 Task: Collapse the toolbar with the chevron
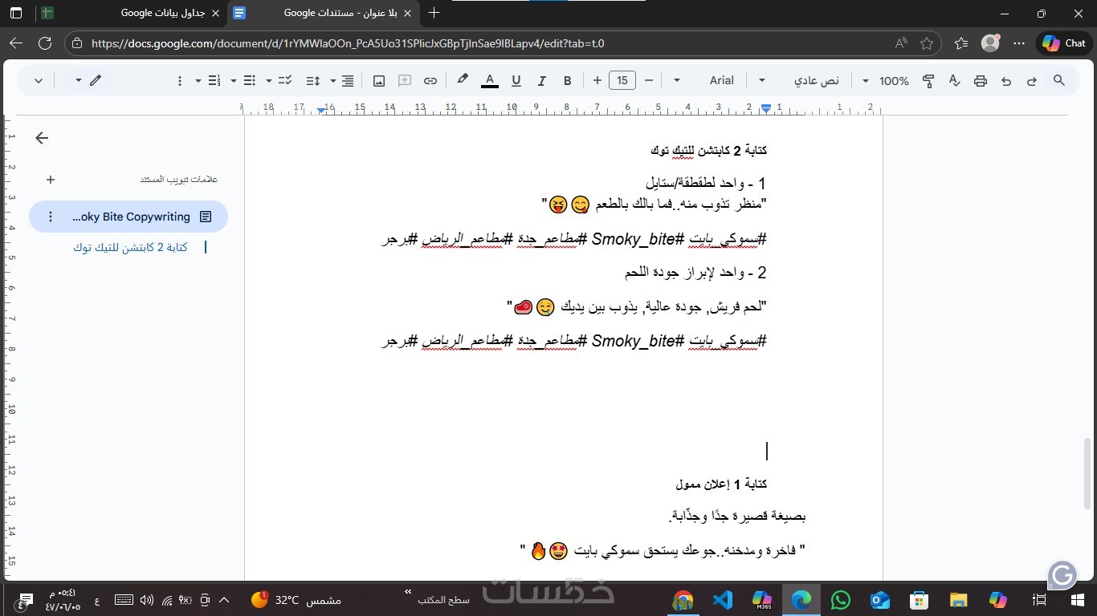coord(39,80)
